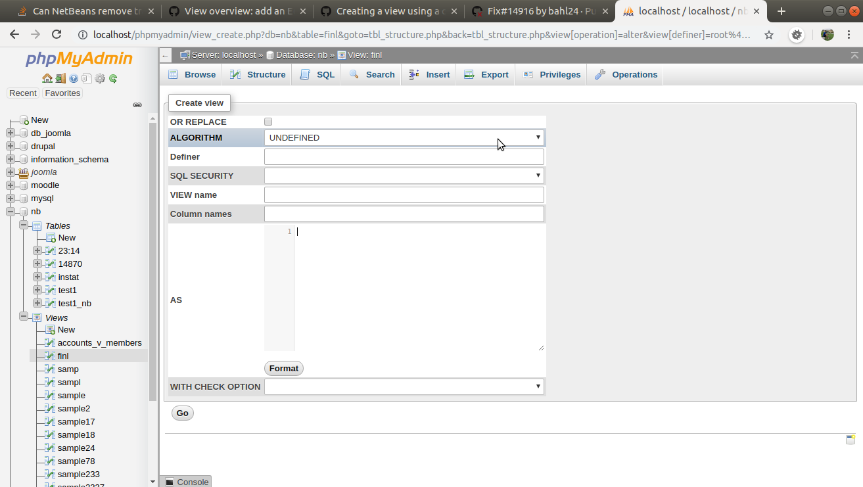Image resolution: width=863 pixels, height=487 pixels.
Task: Open a new browser tab
Action: pos(781,11)
